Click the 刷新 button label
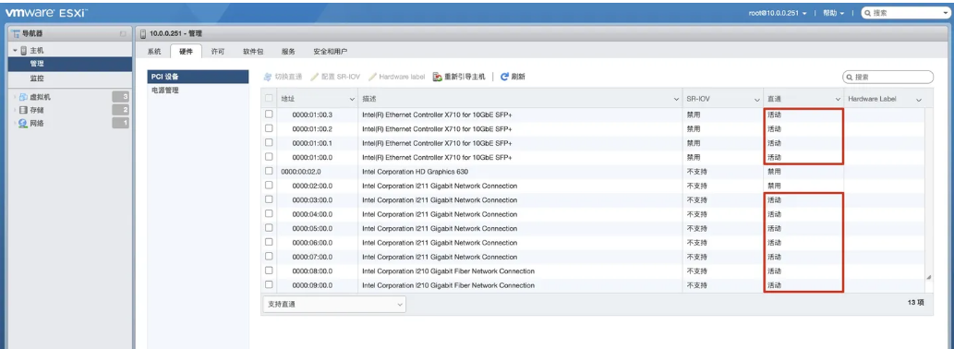The image size is (954, 349). coord(518,77)
